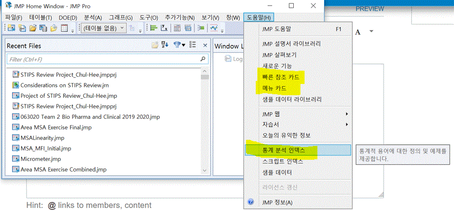Screen dimensions: 454x211
Task: Click the Open file folder icon
Action: click(33, 28)
